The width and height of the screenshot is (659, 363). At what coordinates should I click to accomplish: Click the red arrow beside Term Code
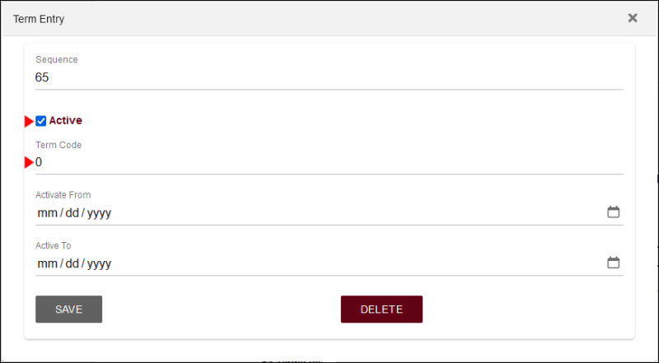[29, 162]
